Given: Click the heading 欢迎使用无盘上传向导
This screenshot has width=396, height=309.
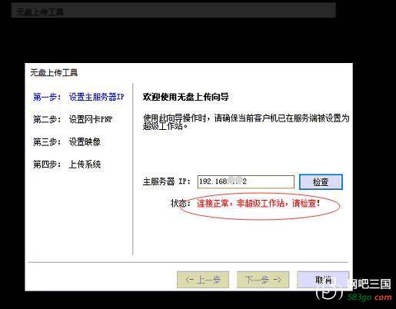Looking at the screenshot, I should click(185, 97).
